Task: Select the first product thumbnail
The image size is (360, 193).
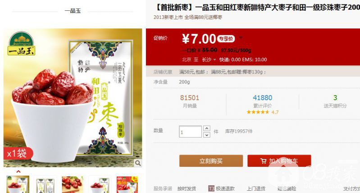Action: pyautogui.click(x=18, y=184)
